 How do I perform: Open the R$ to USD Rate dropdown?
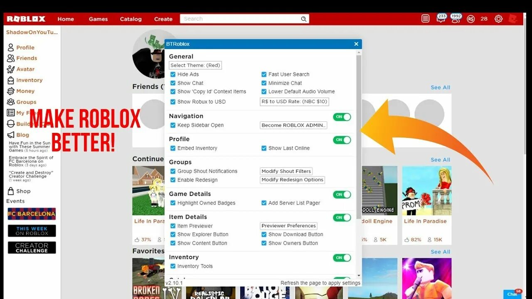coord(295,101)
